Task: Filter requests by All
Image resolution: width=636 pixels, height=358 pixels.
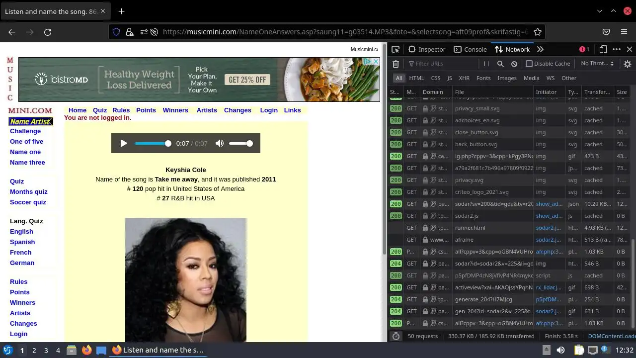Action: [x=399, y=78]
